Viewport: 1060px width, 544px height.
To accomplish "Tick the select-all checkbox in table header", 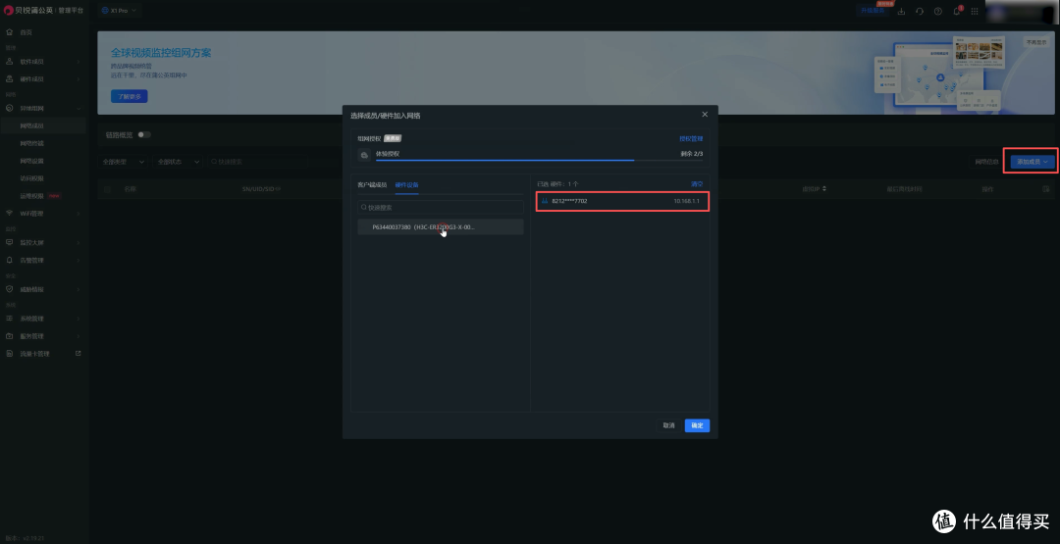I will click(108, 189).
